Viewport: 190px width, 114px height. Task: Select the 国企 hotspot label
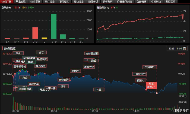click(18, 53)
